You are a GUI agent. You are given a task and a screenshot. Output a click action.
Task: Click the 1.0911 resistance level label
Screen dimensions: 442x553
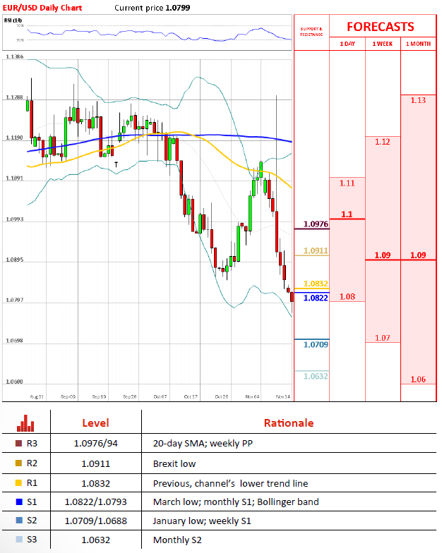point(316,250)
